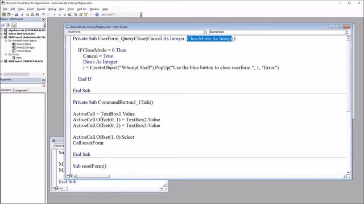Click the "Cancel = True" code line

(x=98, y=56)
